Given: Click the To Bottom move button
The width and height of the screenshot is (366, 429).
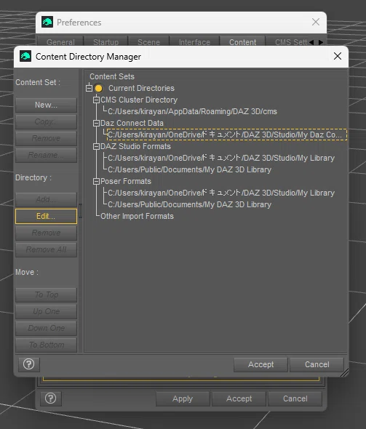Looking at the screenshot, I should click(x=46, y=345).
